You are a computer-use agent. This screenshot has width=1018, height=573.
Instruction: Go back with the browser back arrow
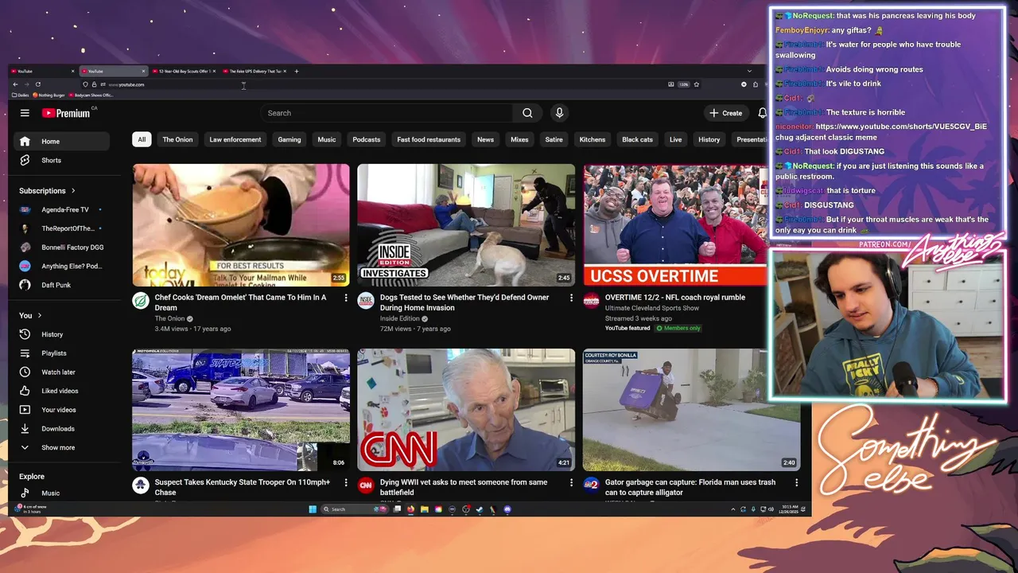[15, 84]
